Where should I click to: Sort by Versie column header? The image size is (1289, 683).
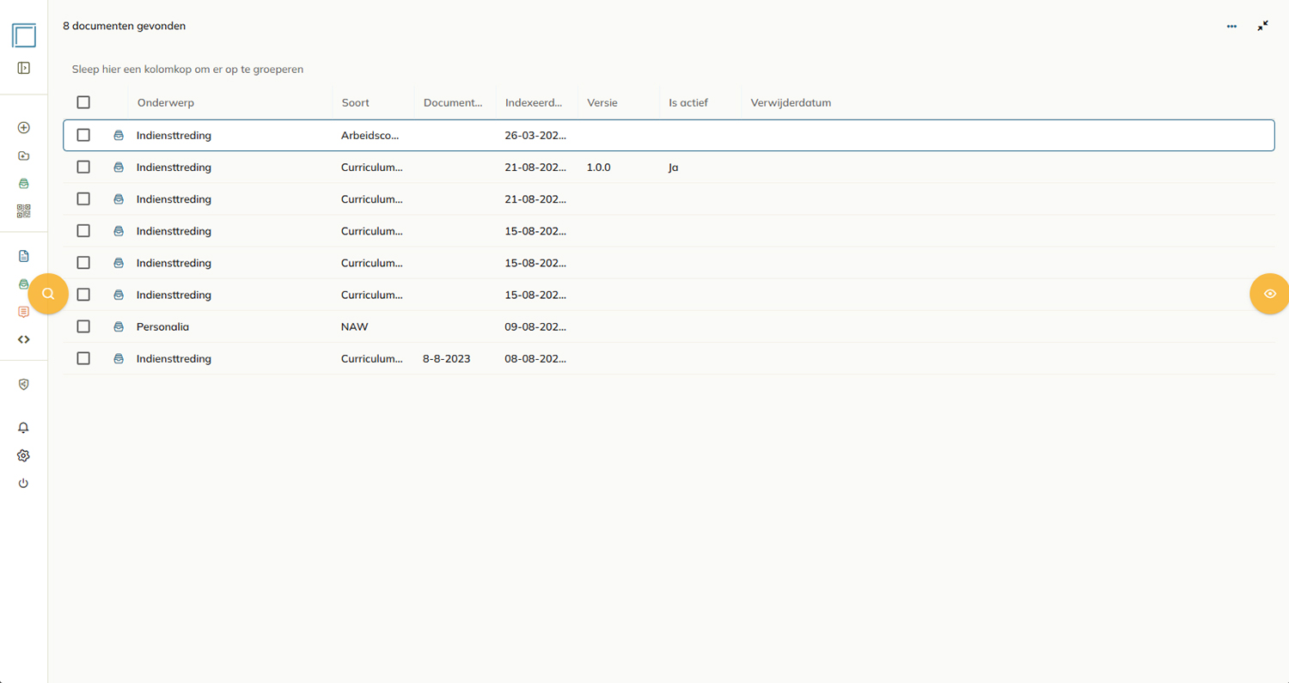click(x=602, y=102)
